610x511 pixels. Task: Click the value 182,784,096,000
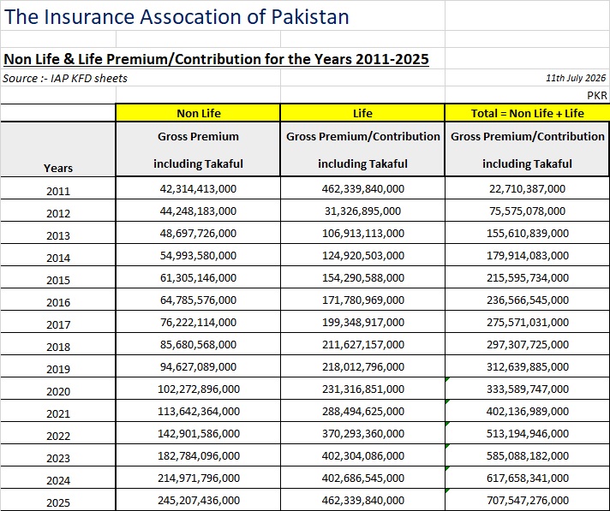[199, 455]
